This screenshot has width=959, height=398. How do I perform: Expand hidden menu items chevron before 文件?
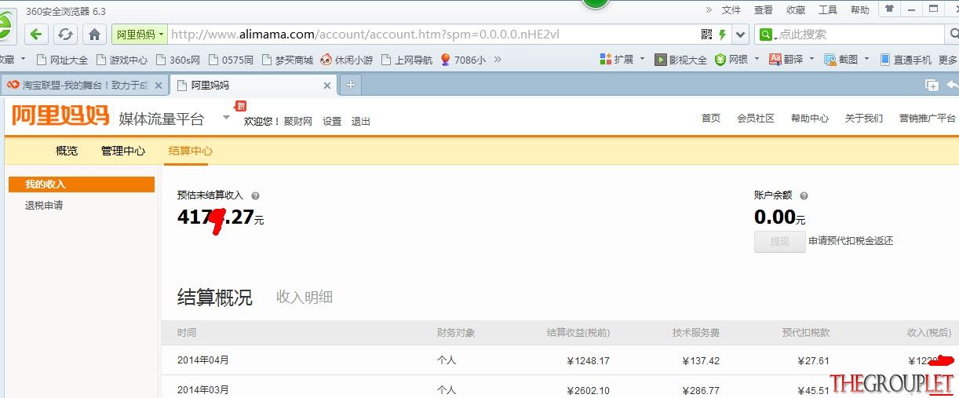click(x=709, y=10)
